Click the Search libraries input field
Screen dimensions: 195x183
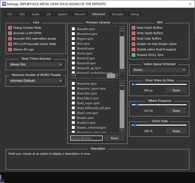click(87, 138)
